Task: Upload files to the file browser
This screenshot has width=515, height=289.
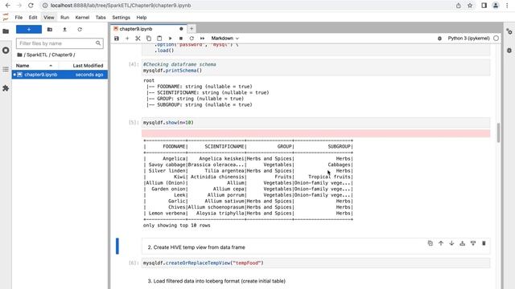Action: click(x=64, y=30)
